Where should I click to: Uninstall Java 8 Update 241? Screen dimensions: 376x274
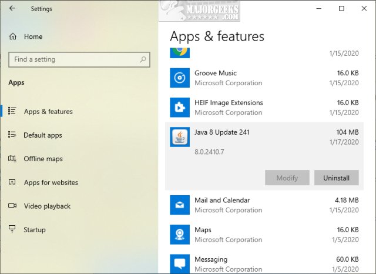tap(336, 178)
